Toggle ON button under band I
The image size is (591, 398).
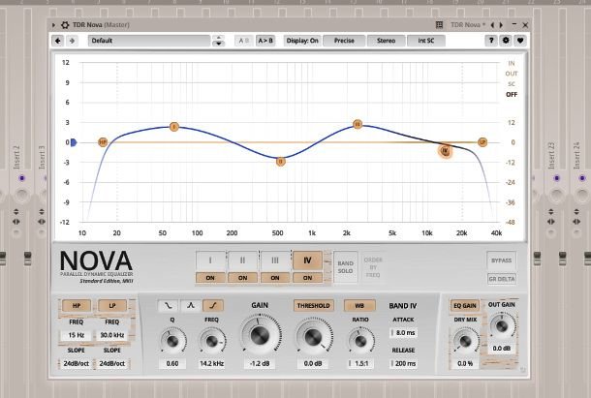tap(210, 278)
